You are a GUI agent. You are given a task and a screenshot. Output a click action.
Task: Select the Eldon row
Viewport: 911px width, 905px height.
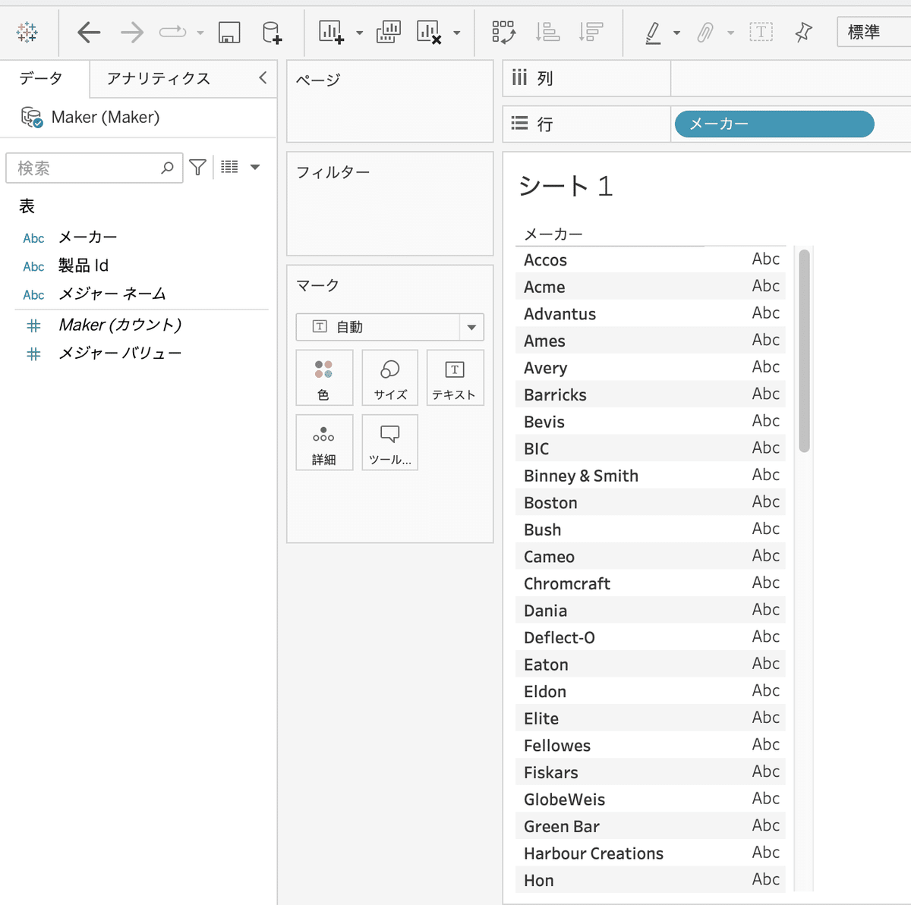click(650, 691)
